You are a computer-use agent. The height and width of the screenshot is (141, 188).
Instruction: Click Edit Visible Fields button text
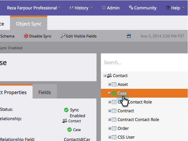81,36
